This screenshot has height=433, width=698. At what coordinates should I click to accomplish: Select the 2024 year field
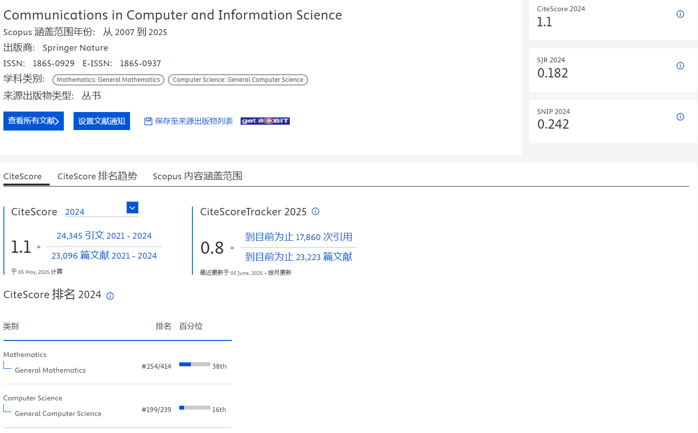(x=94, y=212)
